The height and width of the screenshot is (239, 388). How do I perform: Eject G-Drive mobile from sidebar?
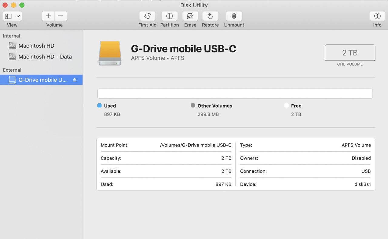coord(75,80)
